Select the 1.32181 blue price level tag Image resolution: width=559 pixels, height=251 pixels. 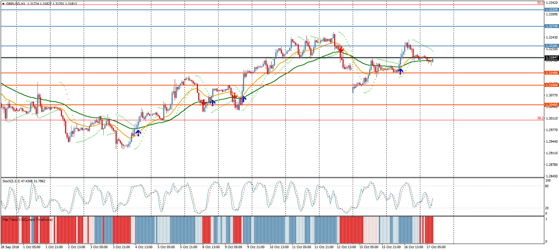(551, 46)
